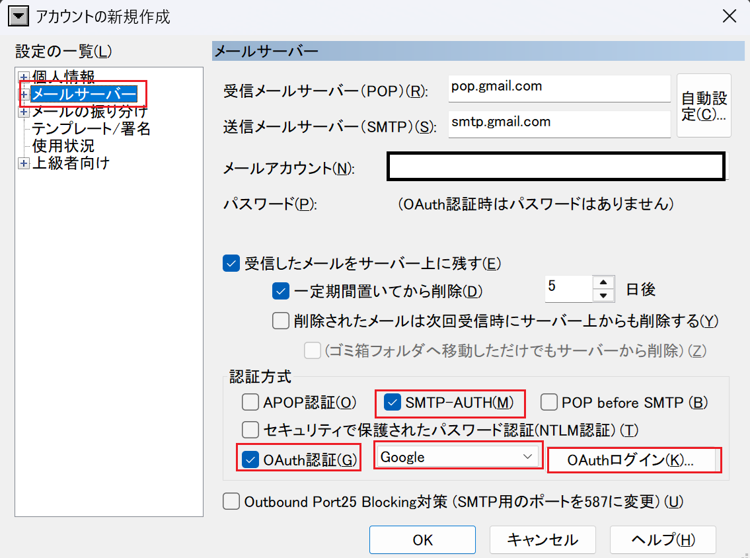The image size is (750, 558).
Task: Click the キャンセル button
Action: coord(543,539)
